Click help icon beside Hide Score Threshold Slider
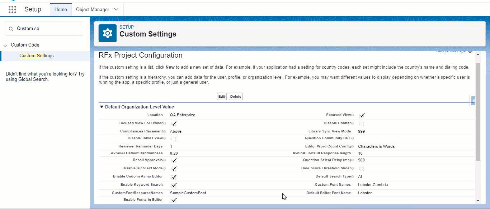490x209 pixels. [x=352, y=169]
